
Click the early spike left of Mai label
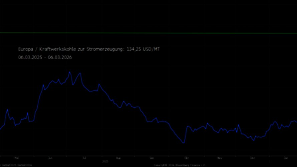click(7, 109)
